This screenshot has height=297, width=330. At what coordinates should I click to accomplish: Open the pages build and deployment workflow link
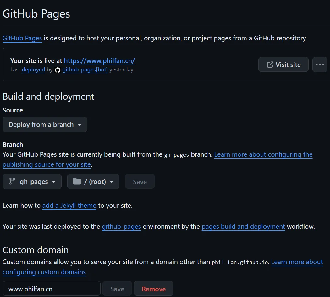tap(243, 226)
